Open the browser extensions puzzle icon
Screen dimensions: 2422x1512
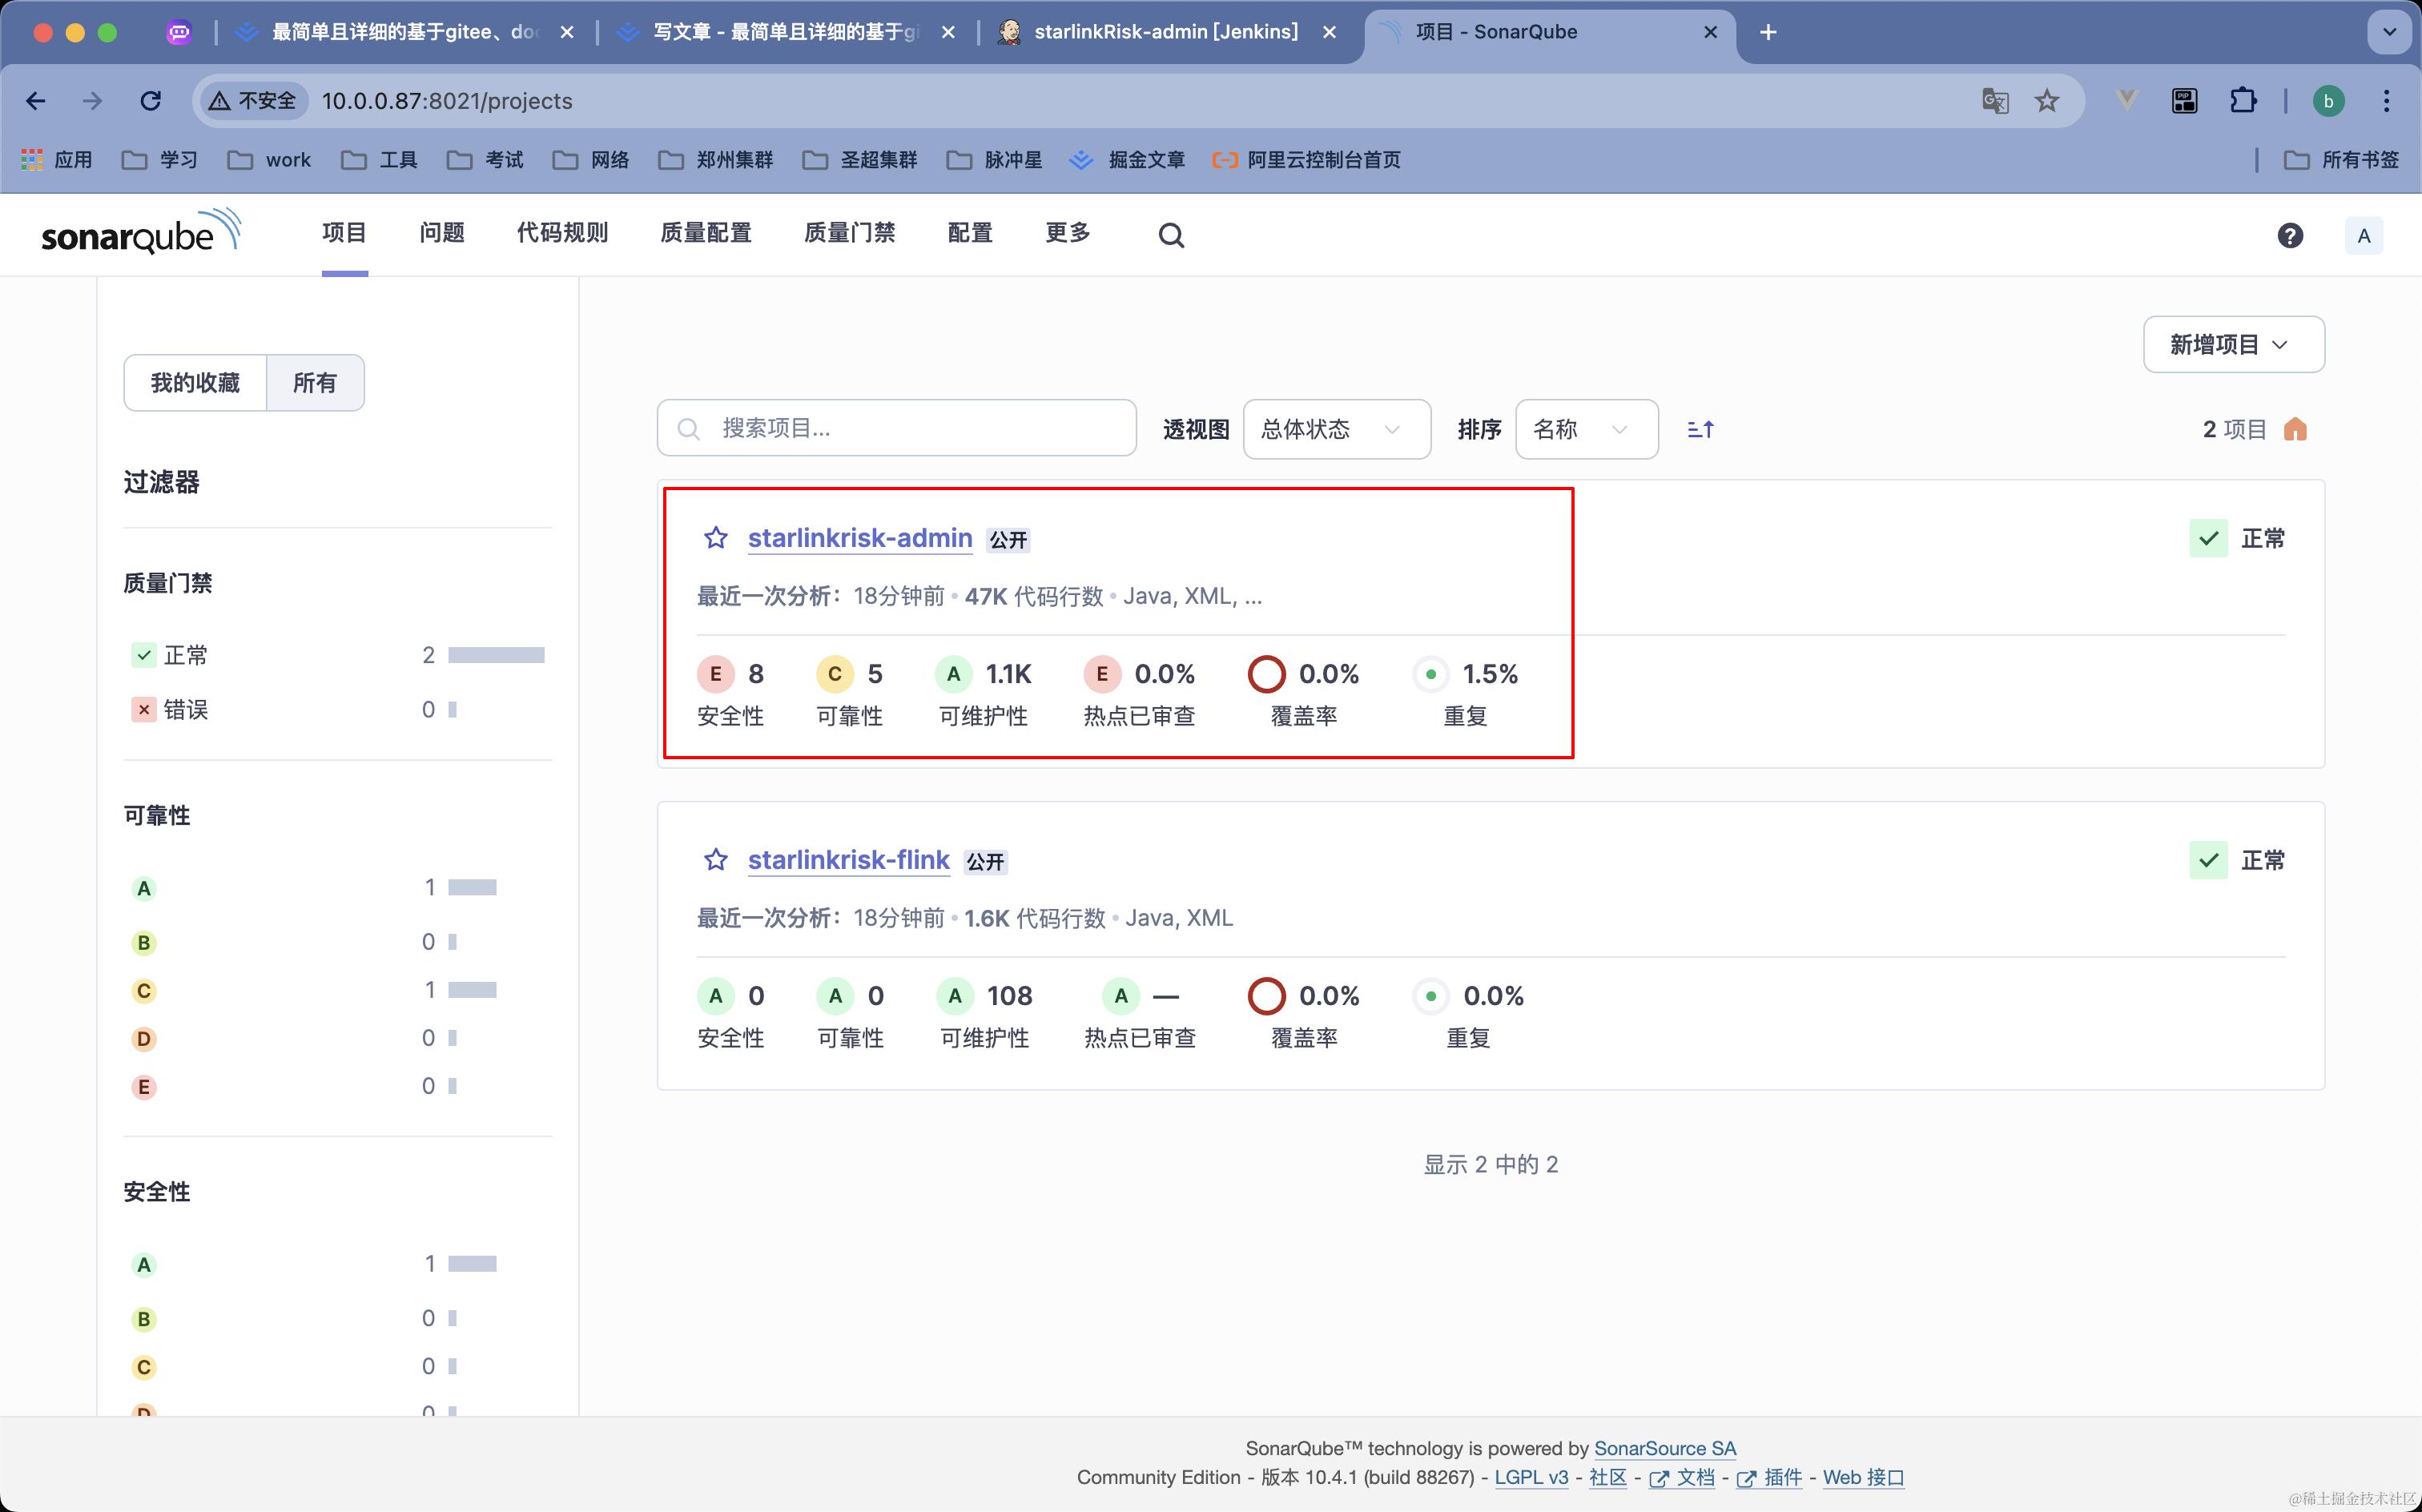2243,101
